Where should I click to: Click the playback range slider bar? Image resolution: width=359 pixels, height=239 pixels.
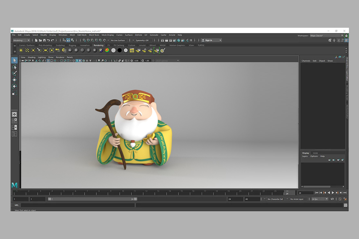point(92,199)
